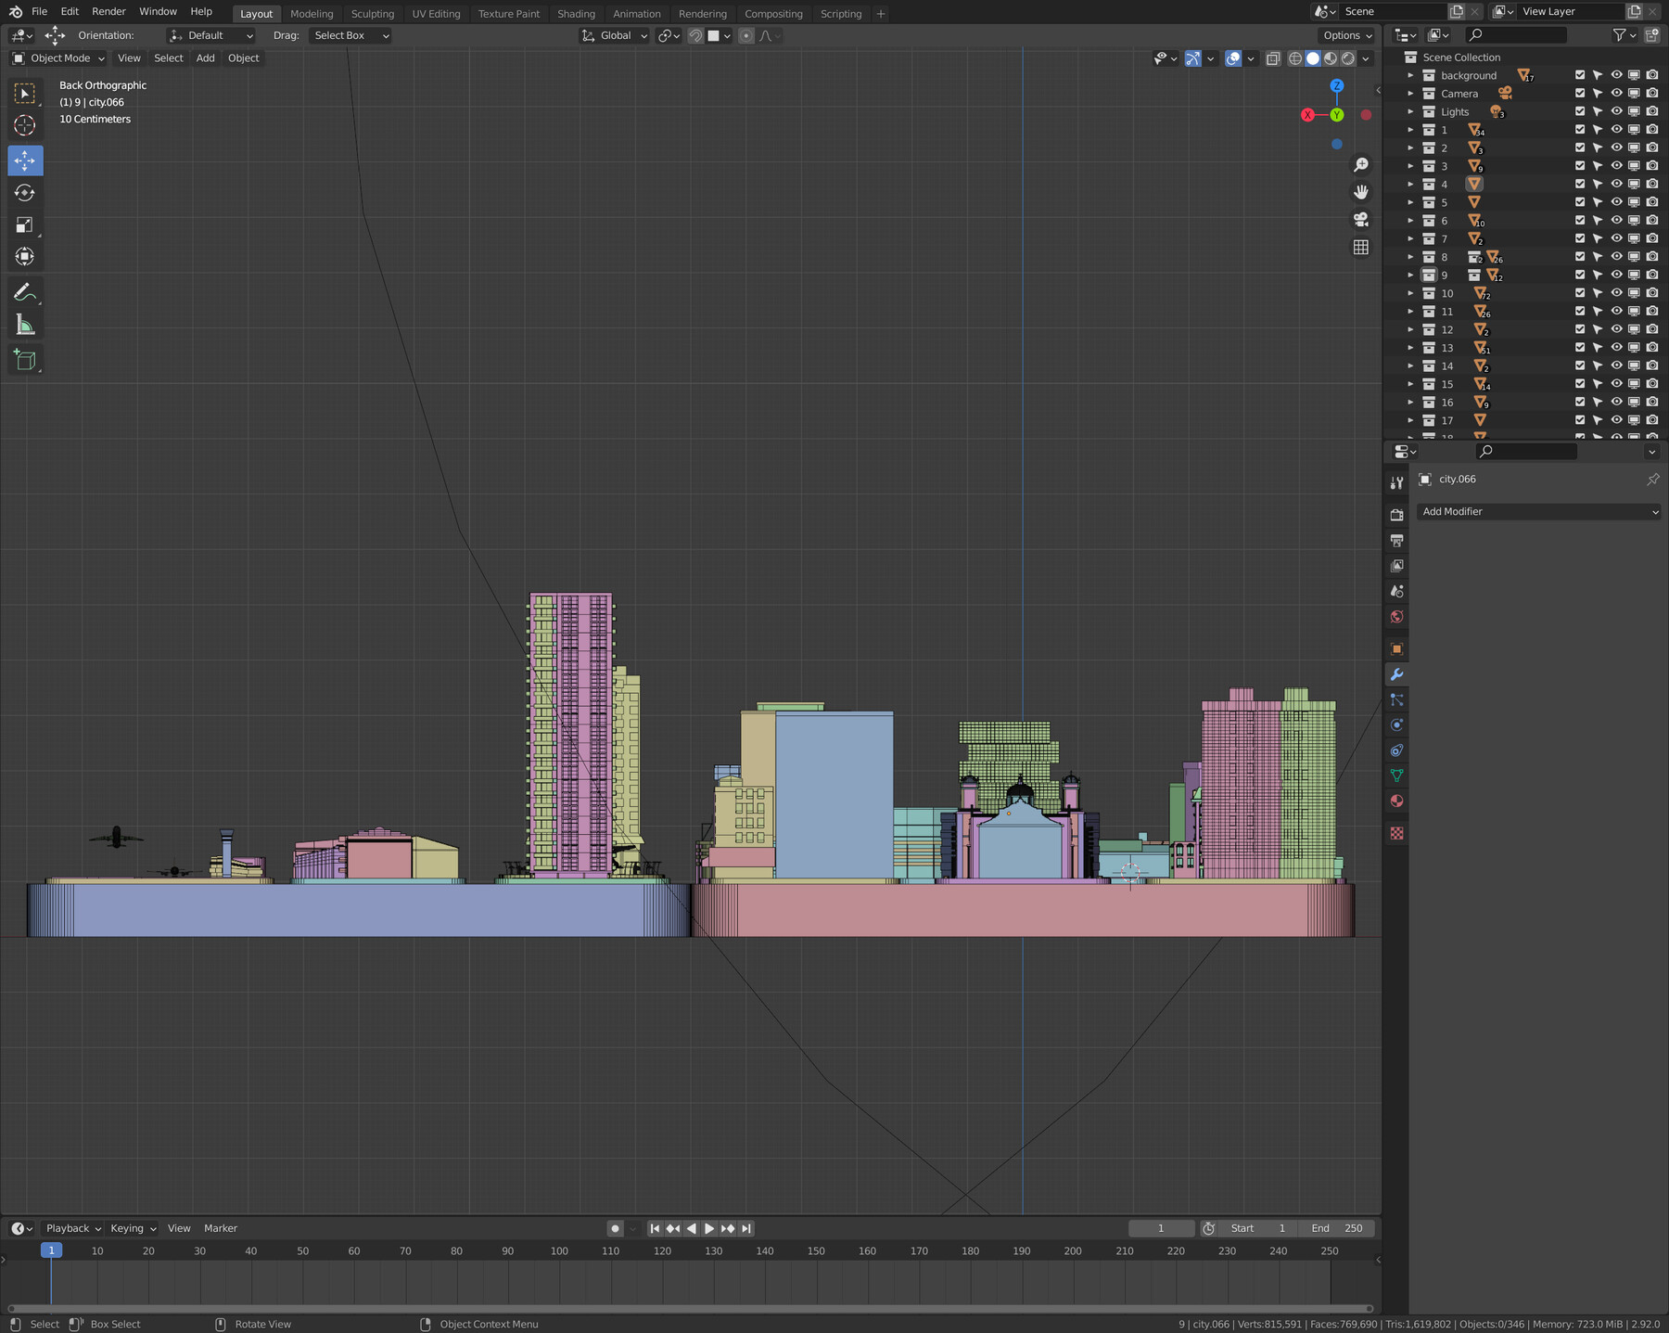Click the Options button in the header
Screen dimensions: 1669x1333
coord(1346,35)
